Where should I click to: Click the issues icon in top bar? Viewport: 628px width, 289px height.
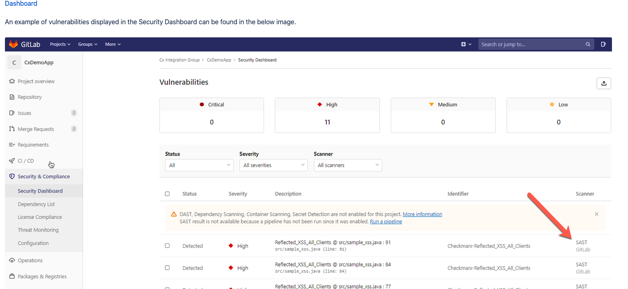tap(603, 44)
